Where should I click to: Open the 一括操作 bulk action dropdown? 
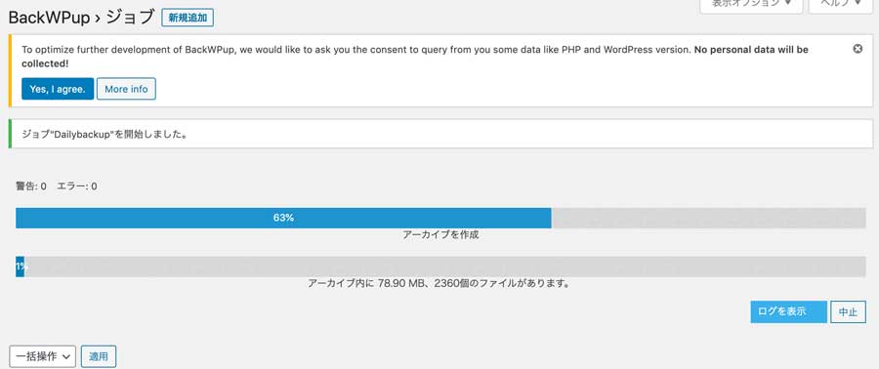click(x=43, y=356)
